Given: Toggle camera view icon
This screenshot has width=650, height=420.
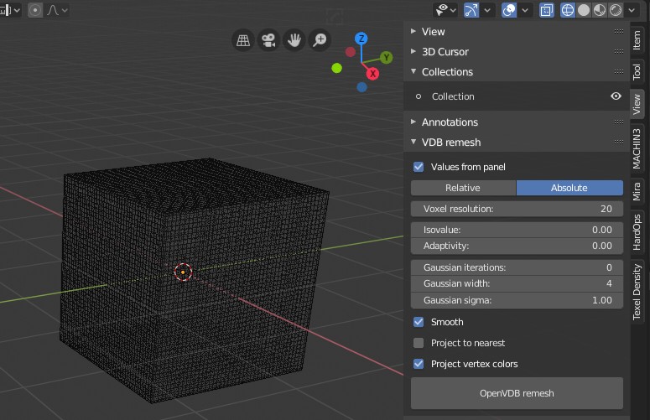Looking at the screenshot, I should pyautogui.click(x=268, y=40).
